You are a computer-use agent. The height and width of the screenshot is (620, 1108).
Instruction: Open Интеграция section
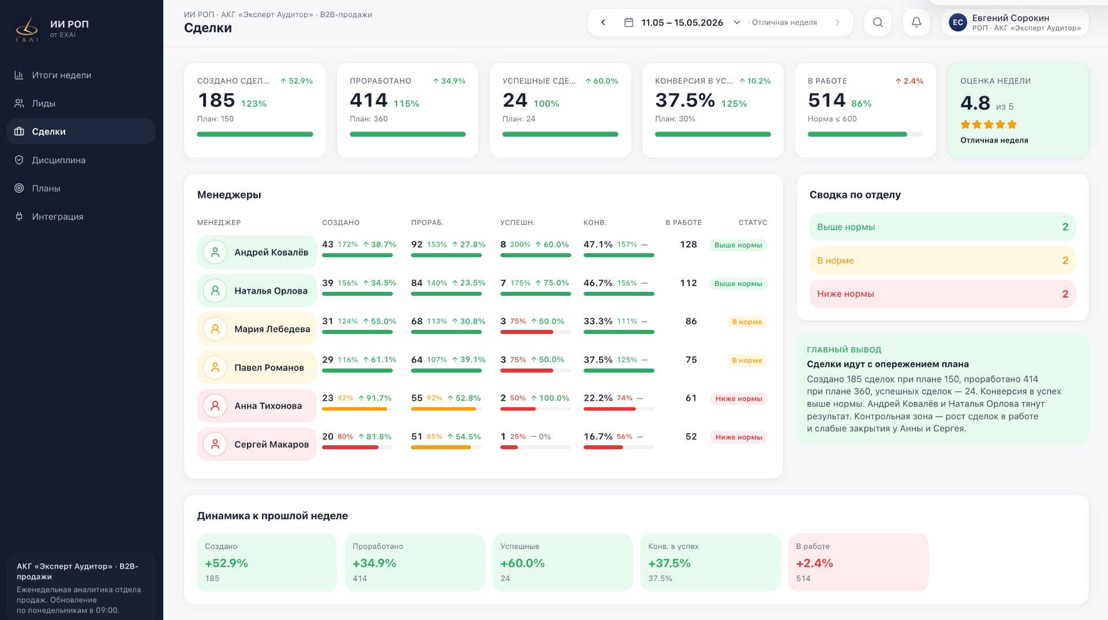[x=81, y=216]
